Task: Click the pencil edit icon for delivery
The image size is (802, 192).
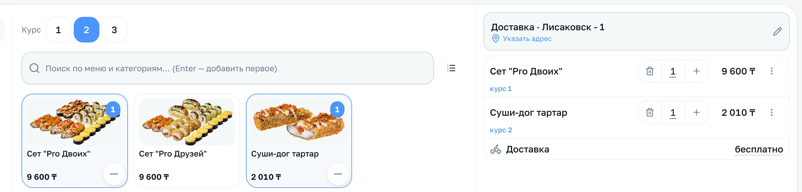Action: tap(777, 31)
